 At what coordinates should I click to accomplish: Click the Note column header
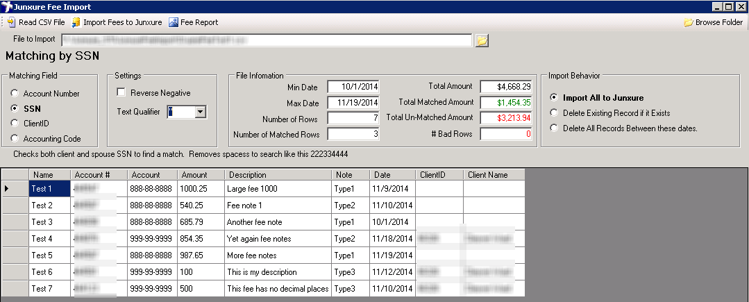(x=351, y=174)
